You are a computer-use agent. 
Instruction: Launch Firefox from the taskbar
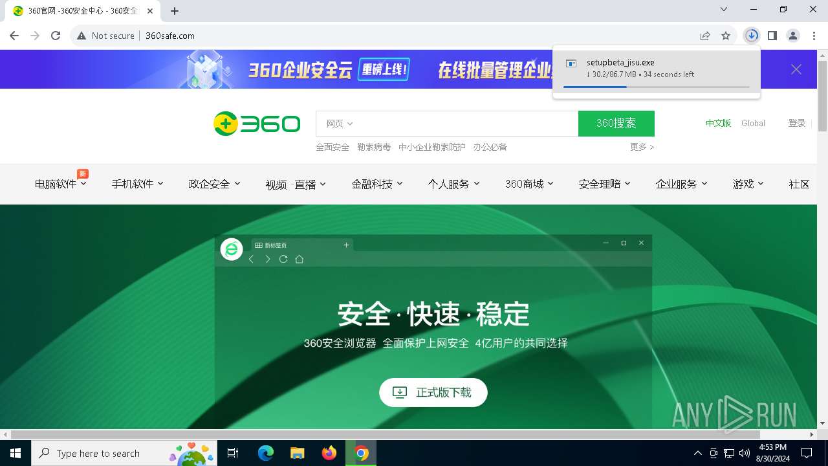329,453
